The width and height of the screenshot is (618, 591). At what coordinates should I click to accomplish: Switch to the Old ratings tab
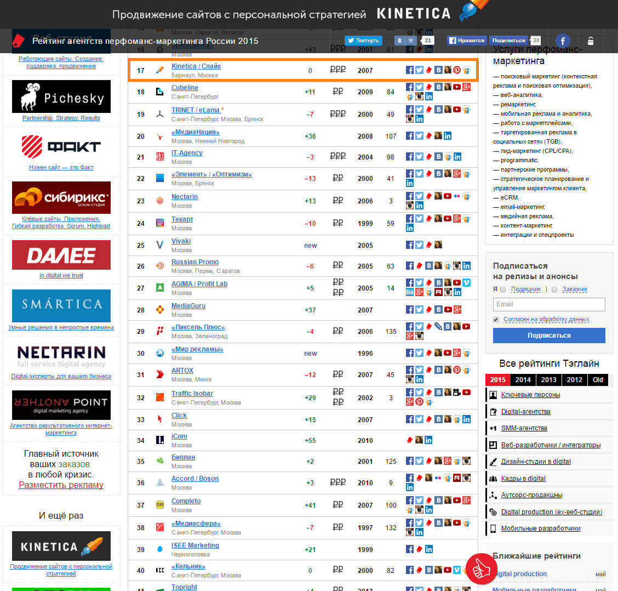click(598, 379)
